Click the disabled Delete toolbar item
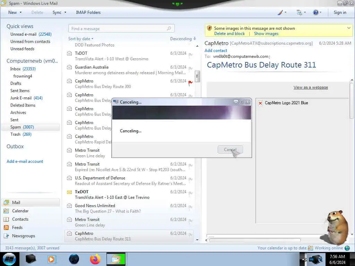 (x=37, y=12)
